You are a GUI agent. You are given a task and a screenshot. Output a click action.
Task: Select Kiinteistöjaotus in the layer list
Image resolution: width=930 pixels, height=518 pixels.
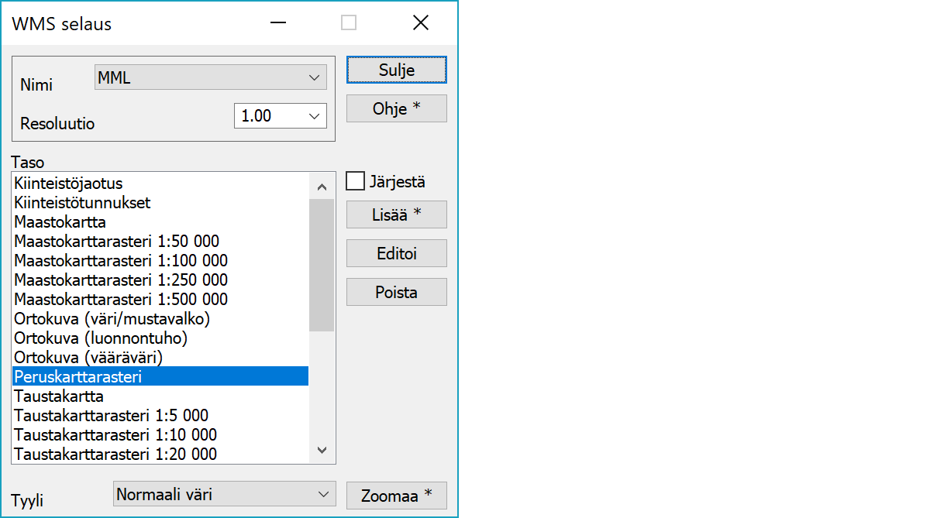[x=68, y=184]
